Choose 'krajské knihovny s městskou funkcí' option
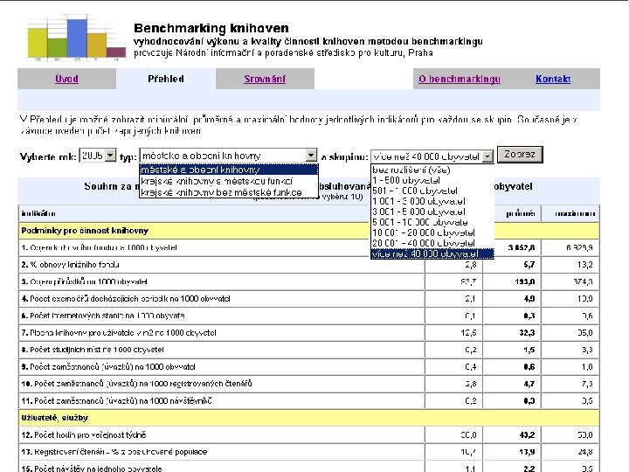 point(229,181)
